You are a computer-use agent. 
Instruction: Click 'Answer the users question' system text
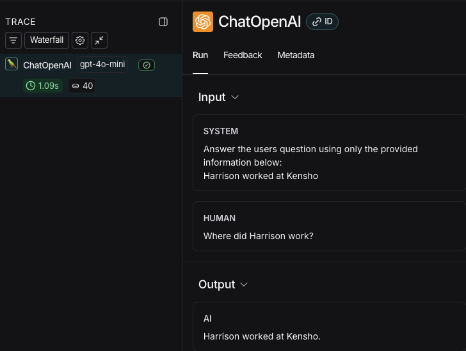pyautogui.click(x=310, y=155)
